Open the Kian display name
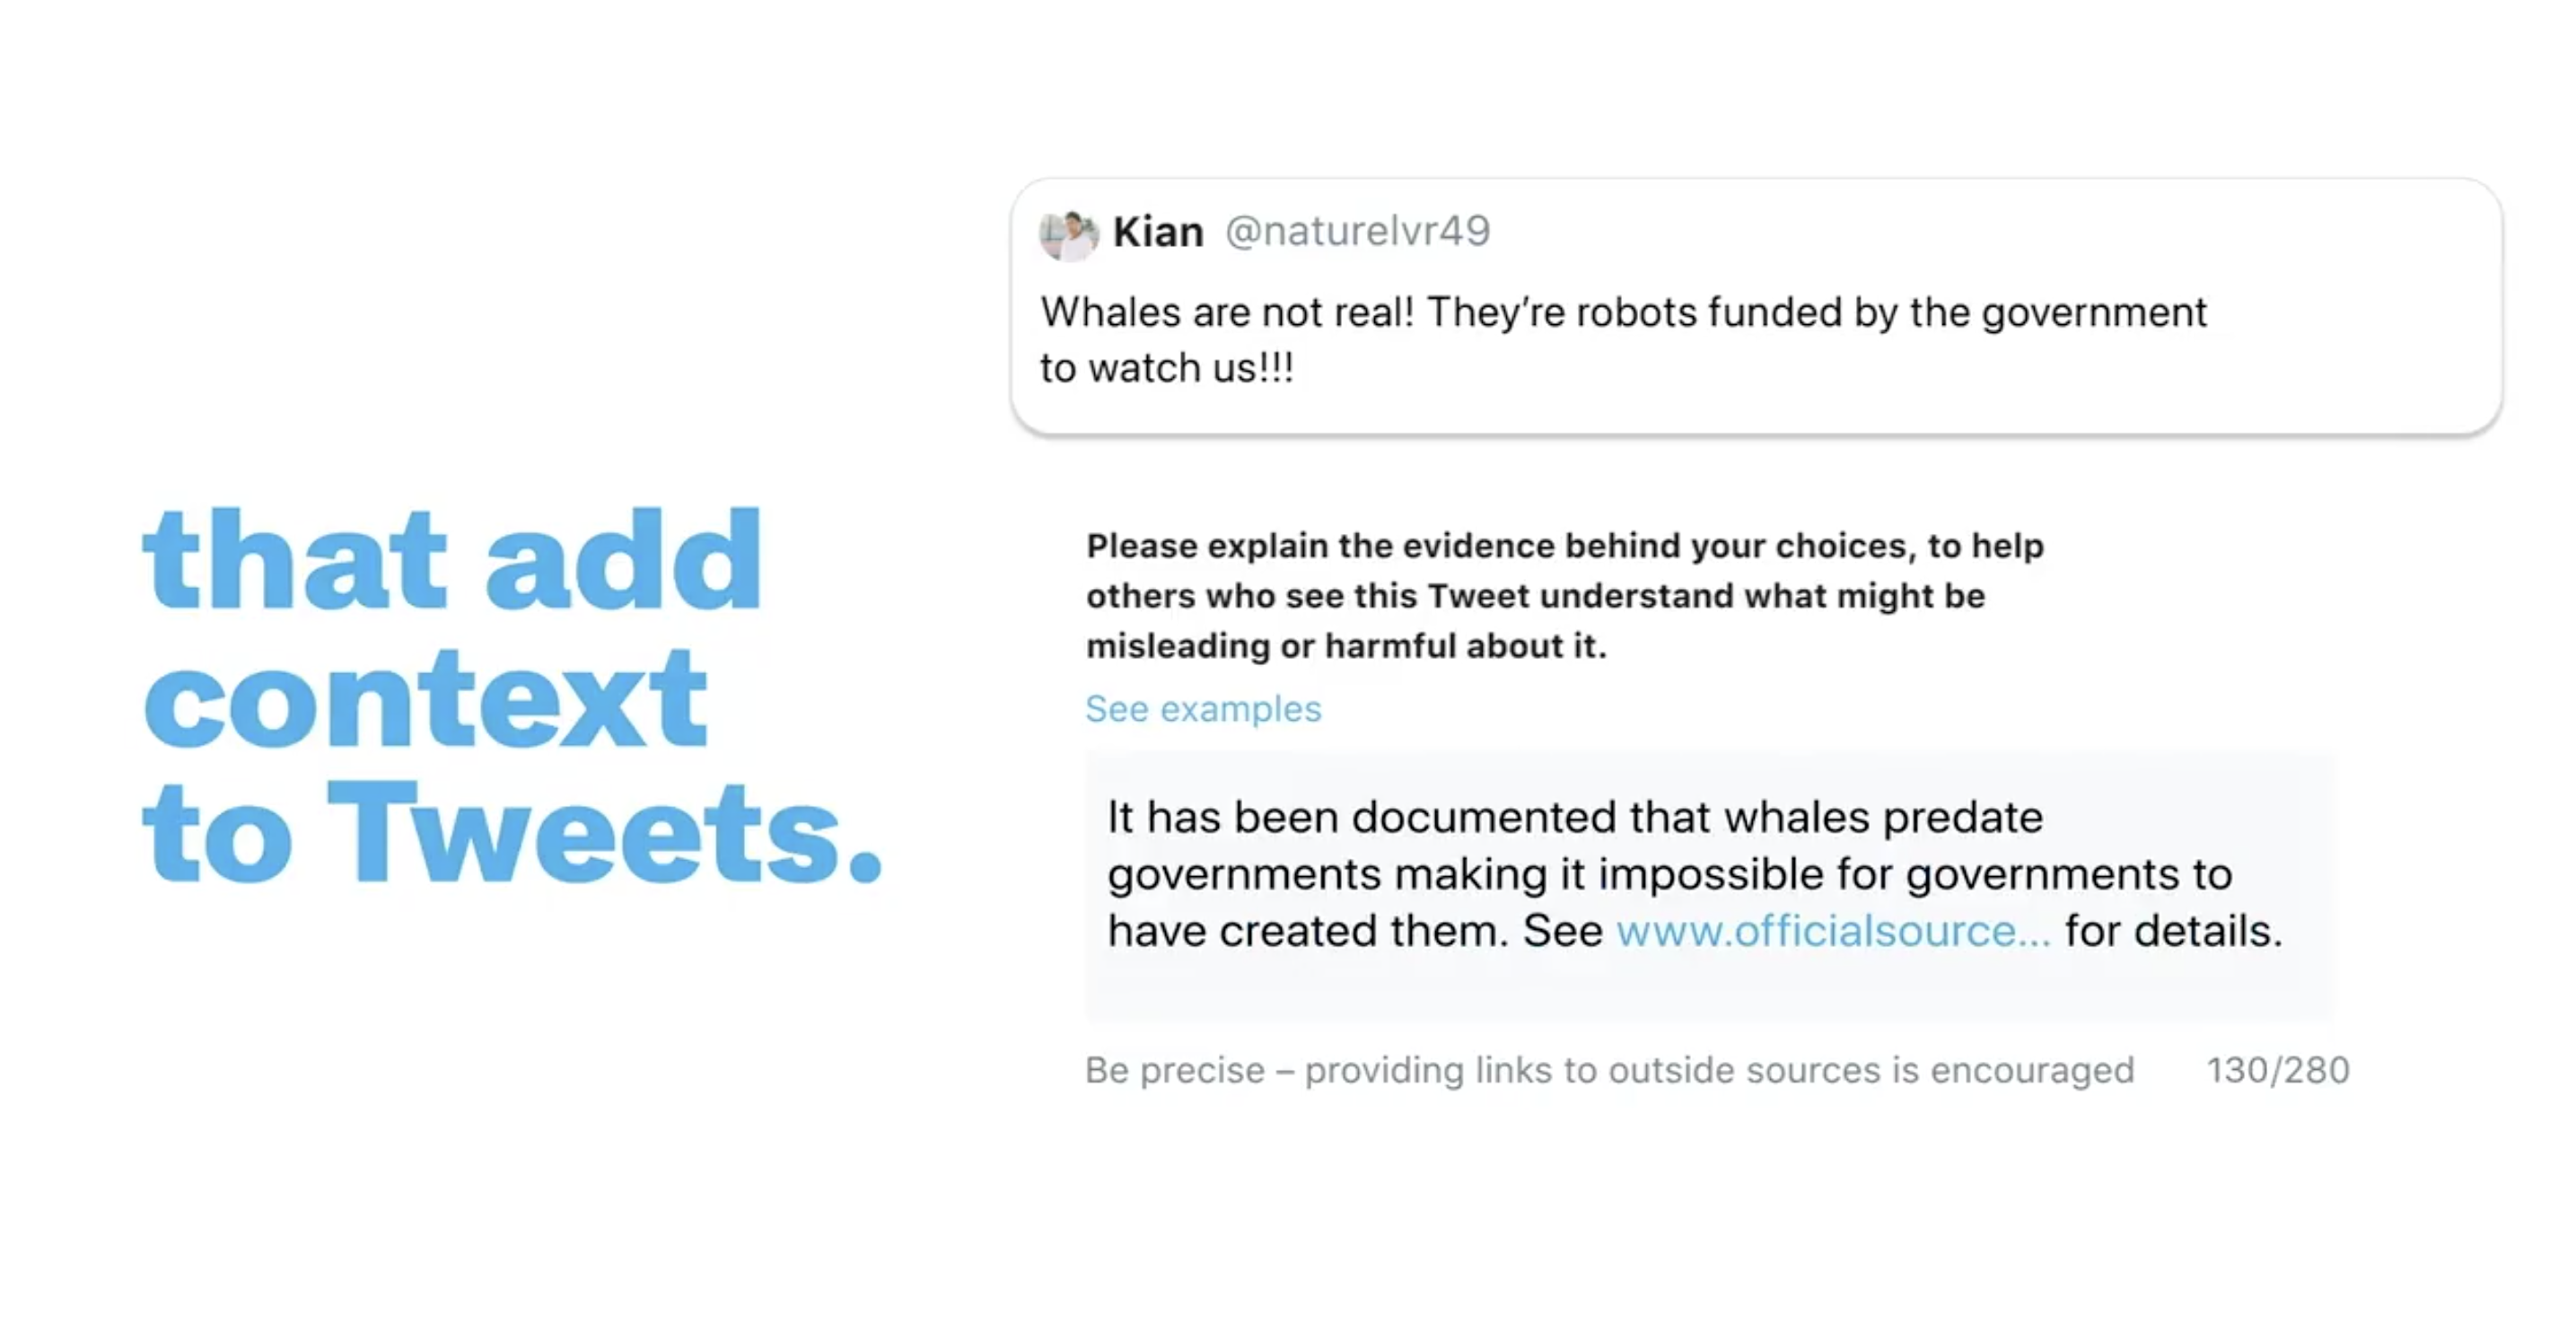Image resolution: width=2576 pixels, height=1341 pixels. coord(1158,232)
